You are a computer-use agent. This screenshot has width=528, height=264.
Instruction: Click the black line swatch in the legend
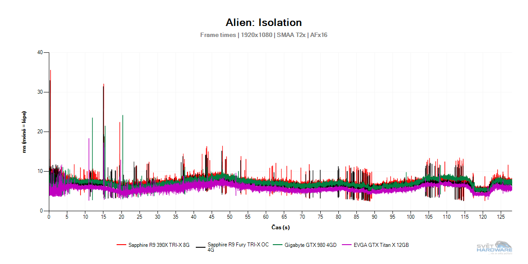coord(201,247)
